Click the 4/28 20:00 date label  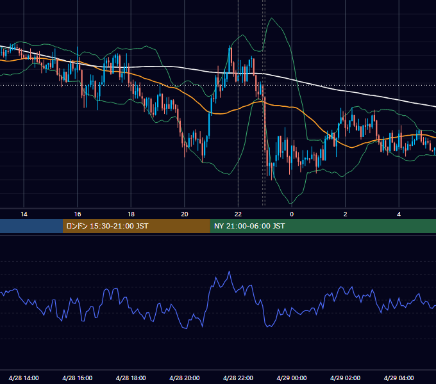pyautogui.click(x=185, y=378)
